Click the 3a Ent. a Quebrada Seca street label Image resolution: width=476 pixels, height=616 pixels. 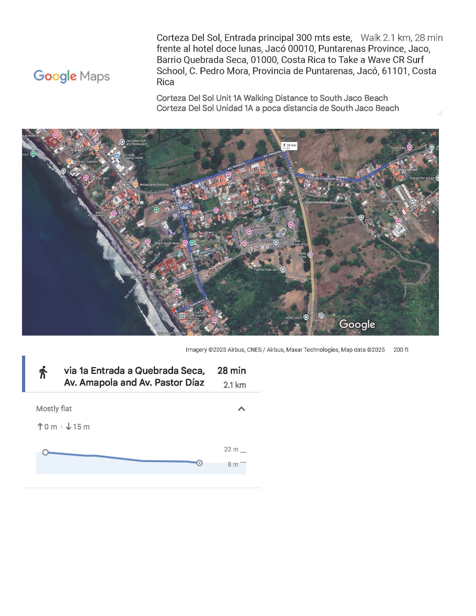319,202
